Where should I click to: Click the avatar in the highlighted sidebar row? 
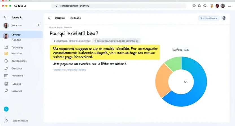(6, 36)
